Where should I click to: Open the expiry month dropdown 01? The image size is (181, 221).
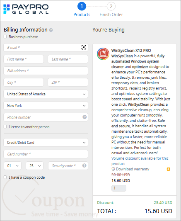[x=12, y=166]
